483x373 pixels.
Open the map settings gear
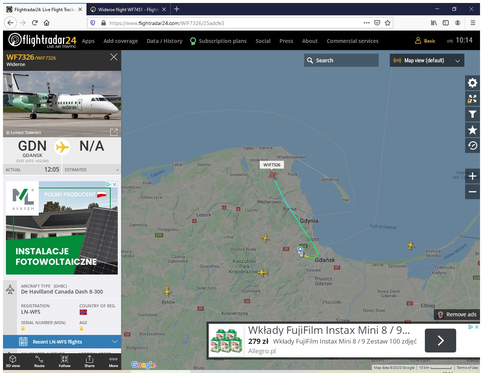click(x=472, y=83)
